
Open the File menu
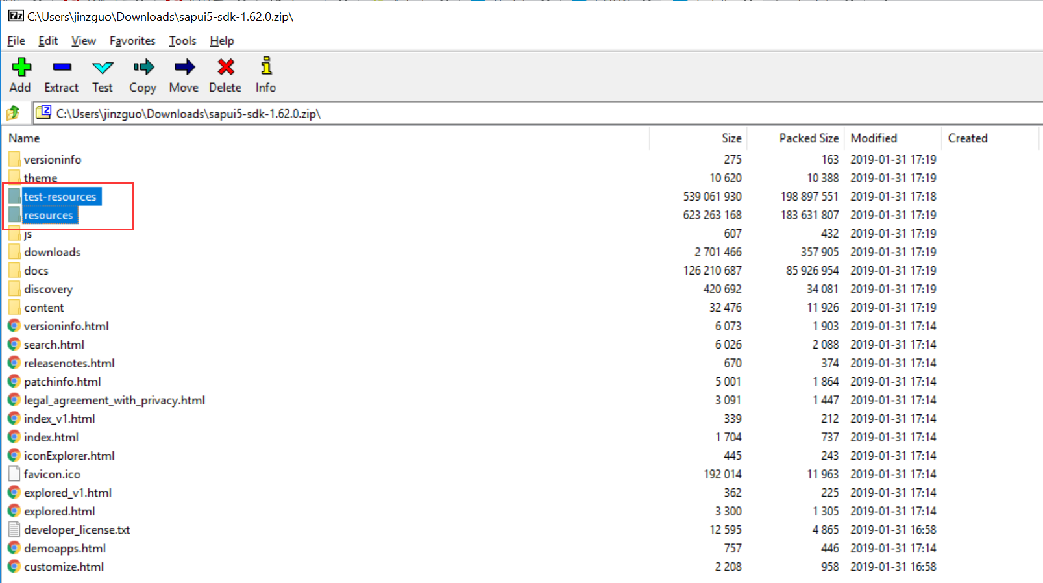16,41
